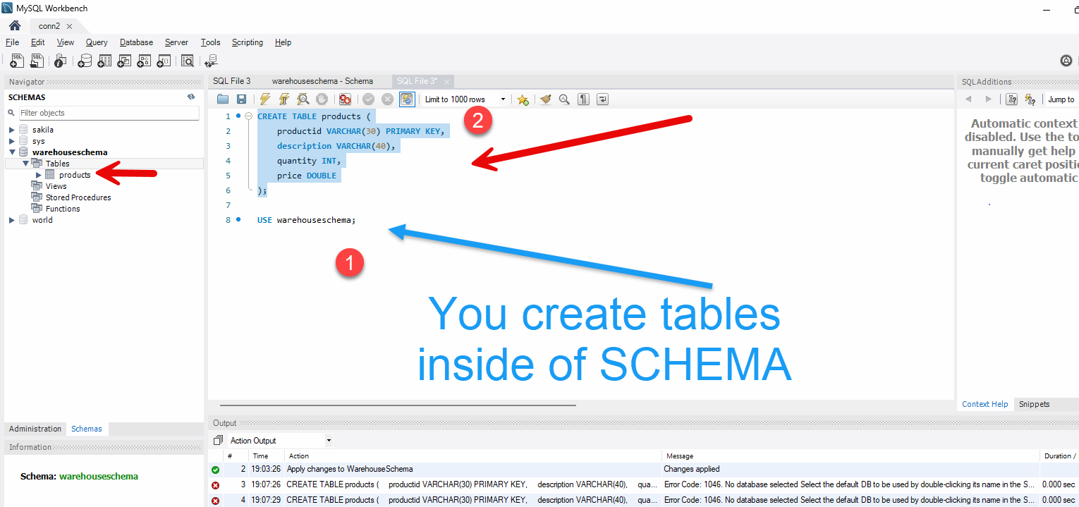
Task: Collapse the Tables folder
Action: (x=25, y=164)
